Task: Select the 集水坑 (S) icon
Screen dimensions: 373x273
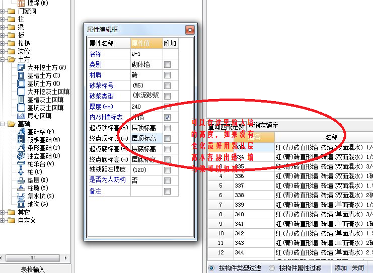Action: 21,196
